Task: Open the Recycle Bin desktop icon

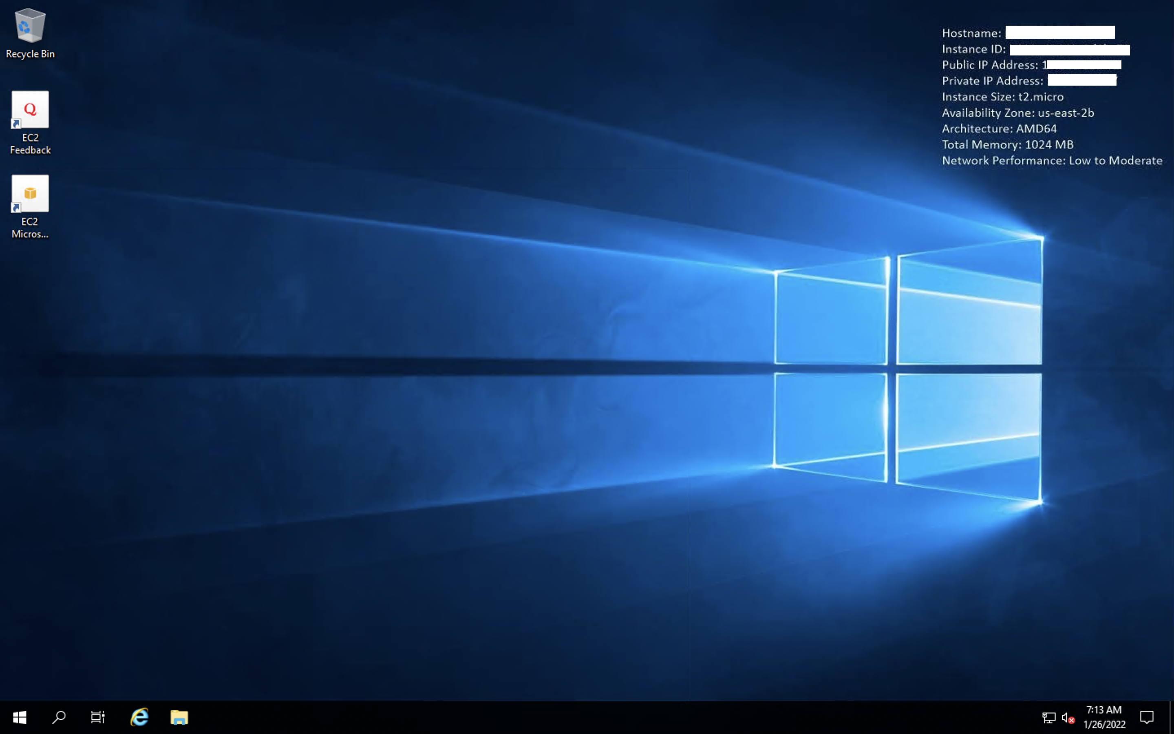Action: click(30, 26)
